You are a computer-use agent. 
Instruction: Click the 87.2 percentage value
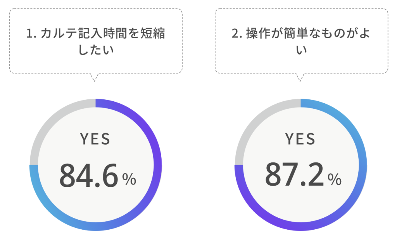[294, 175]
